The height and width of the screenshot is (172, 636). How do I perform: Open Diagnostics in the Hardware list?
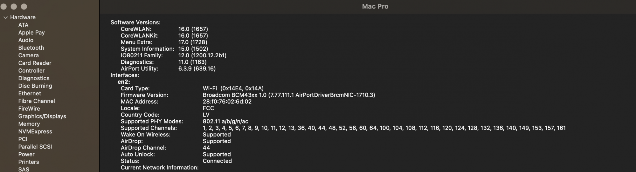coord(34,78)
